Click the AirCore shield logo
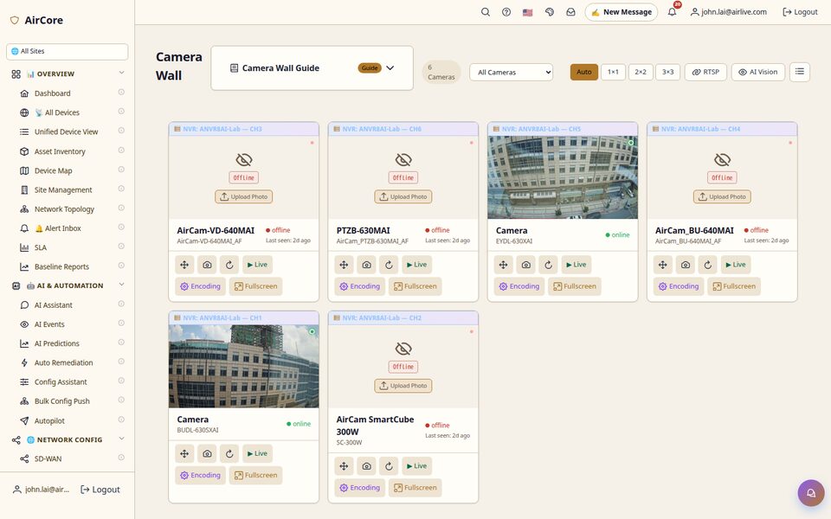The image size is (831, 519). [x=15, y=20]
